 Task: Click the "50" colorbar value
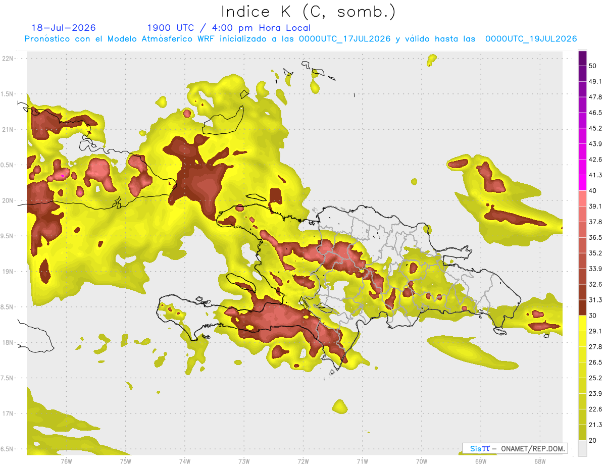coord(593,66)
